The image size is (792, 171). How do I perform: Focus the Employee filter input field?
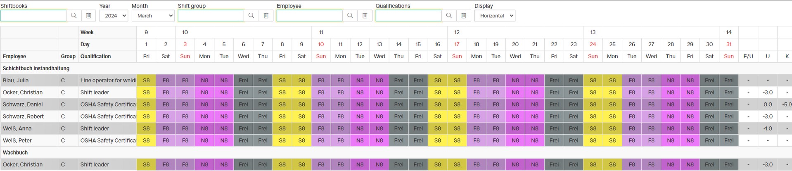310,16
